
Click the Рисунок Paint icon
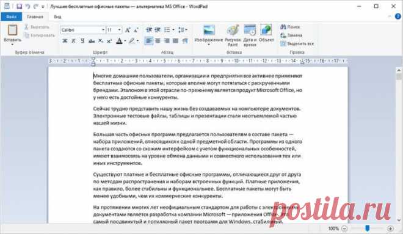(x=233, y=31)
